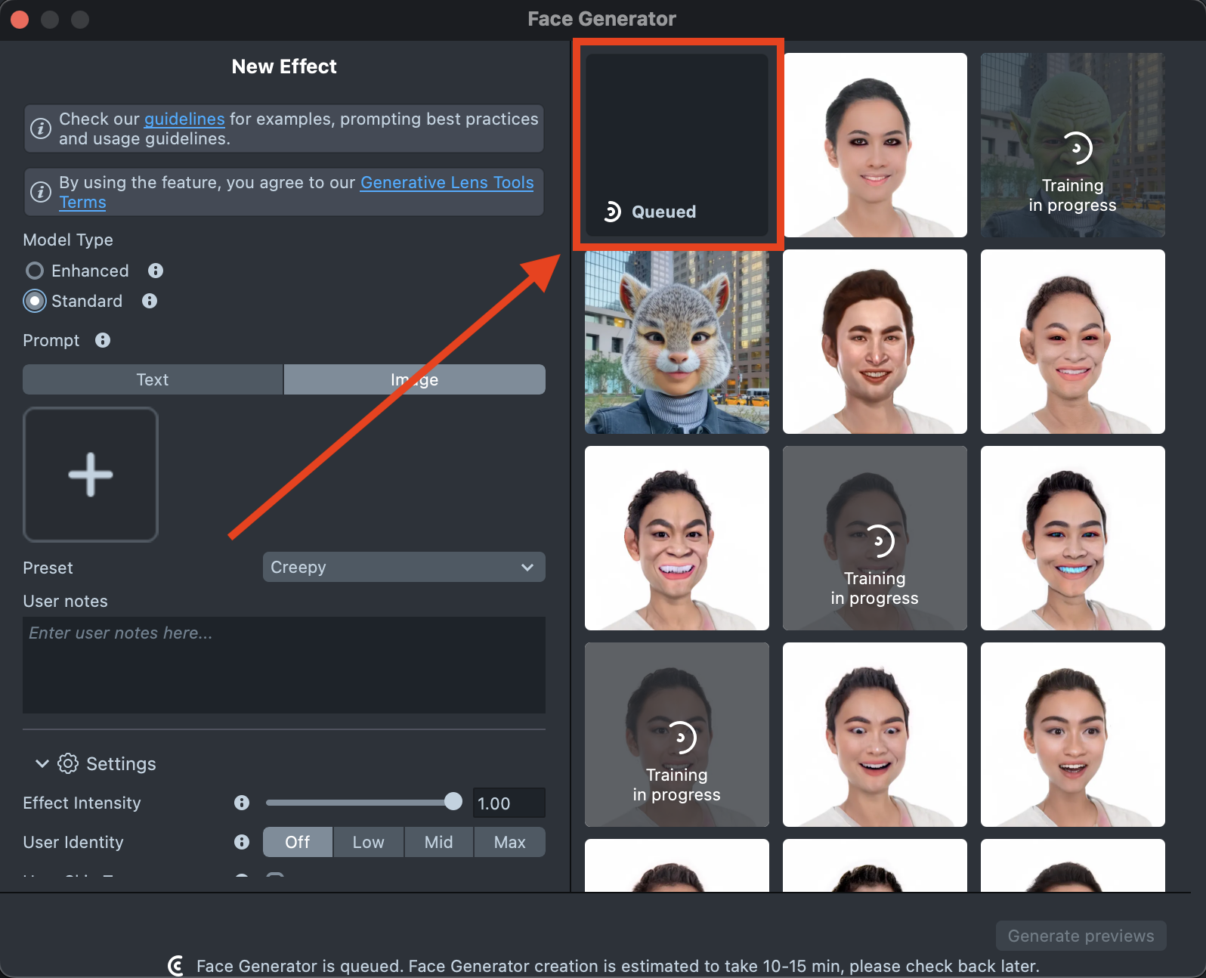Select the Enhanced model type
Screen dimensions: 1206x978
coord(35,271)
